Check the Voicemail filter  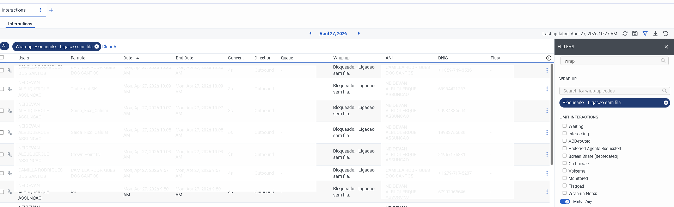(x=564, y=170)
